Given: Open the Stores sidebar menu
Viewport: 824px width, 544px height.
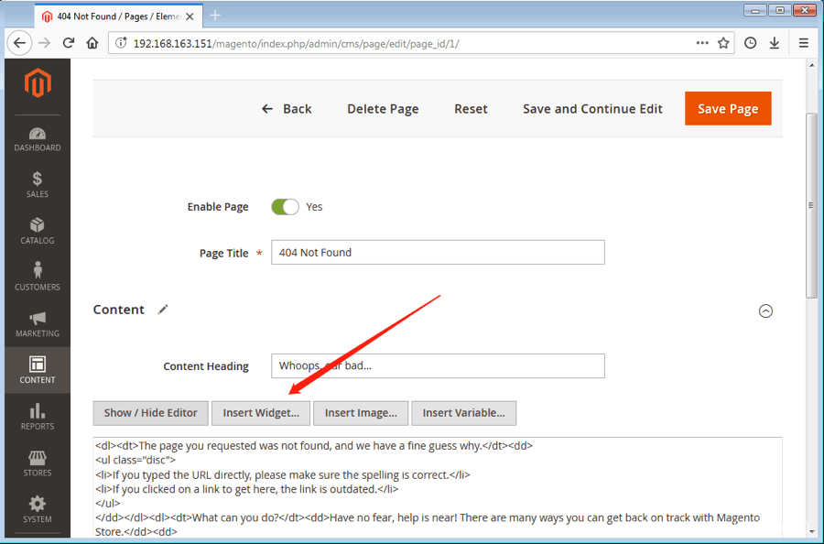Looking at the screenshot, I should (38, 463).
